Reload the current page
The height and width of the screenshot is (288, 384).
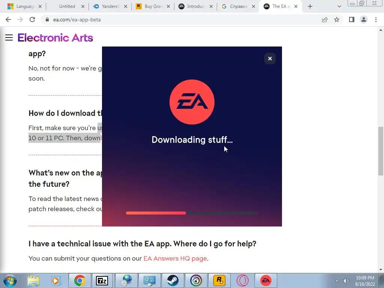[32, 19]
